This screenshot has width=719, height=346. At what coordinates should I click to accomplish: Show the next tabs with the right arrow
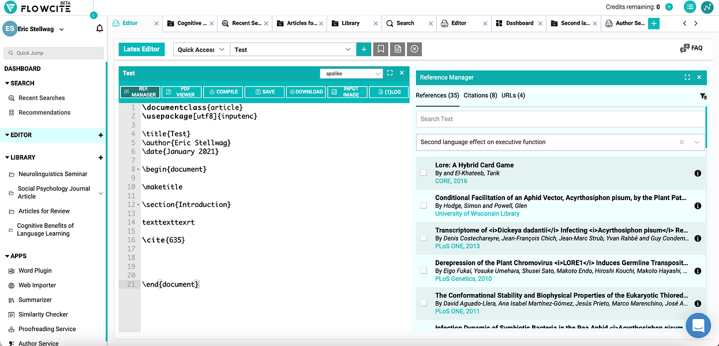[x=696, y=23]
